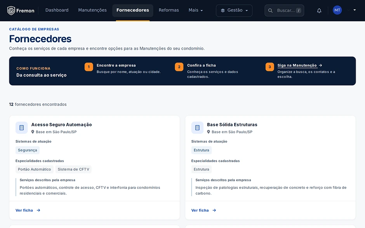Open the Reformas tab

(169, 10)
